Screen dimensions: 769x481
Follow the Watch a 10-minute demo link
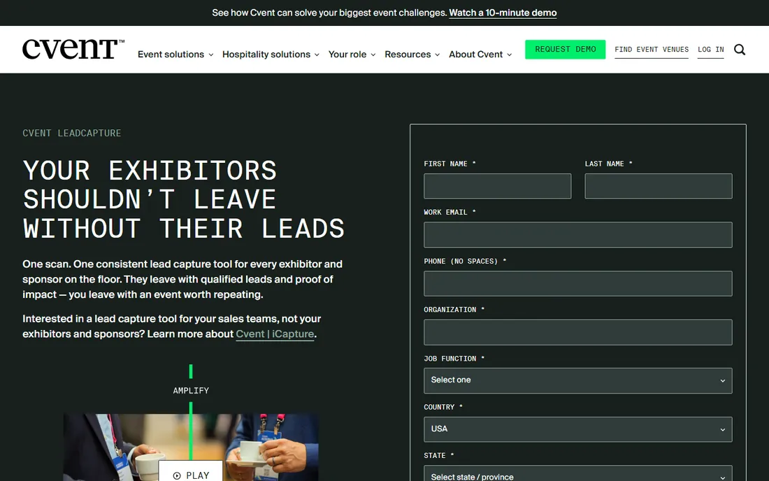click(503, 13)
